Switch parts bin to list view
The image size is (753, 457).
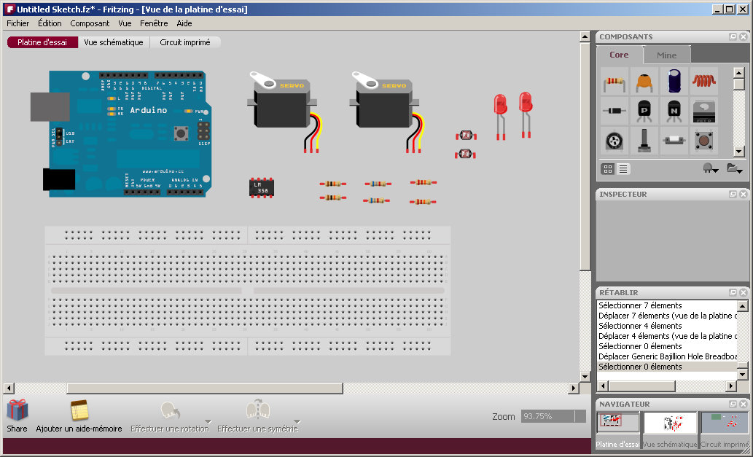(x=623, y=169)
